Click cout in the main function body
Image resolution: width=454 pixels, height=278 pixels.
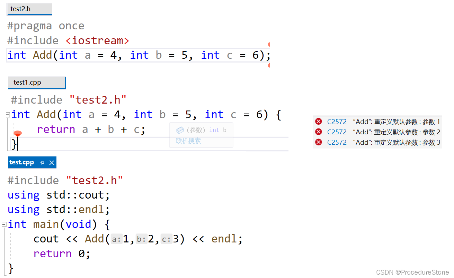[46, 239]
